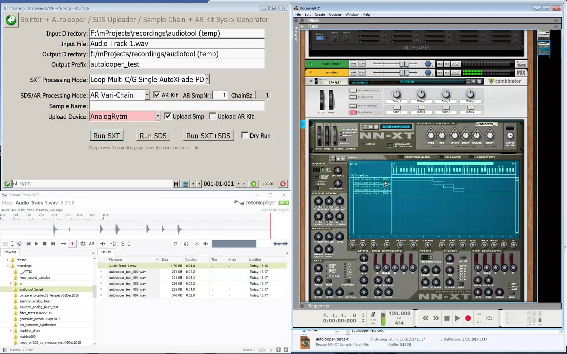This screenshot has width=567, height=354.
Task: Collapse the recordings folder in Resonic browser
Action: point(8,266)
